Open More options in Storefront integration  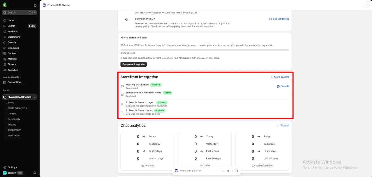click(280, 77)
